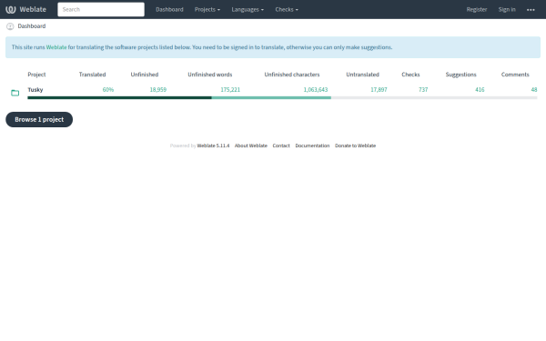View the 416 suggestions link
Viewport: 546px width, 341px height.
pos(480,89)
